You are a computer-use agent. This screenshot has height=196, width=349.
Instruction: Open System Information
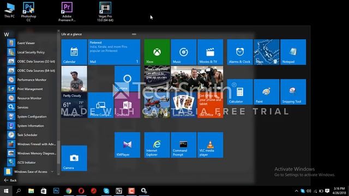tap(32, 126)
